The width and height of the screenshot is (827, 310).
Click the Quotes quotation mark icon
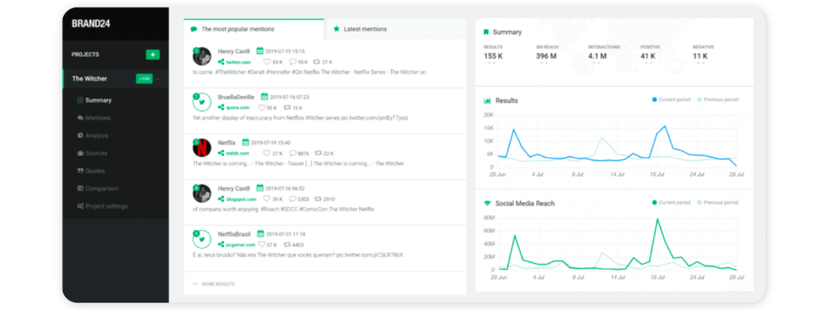[x=80, y=171]
